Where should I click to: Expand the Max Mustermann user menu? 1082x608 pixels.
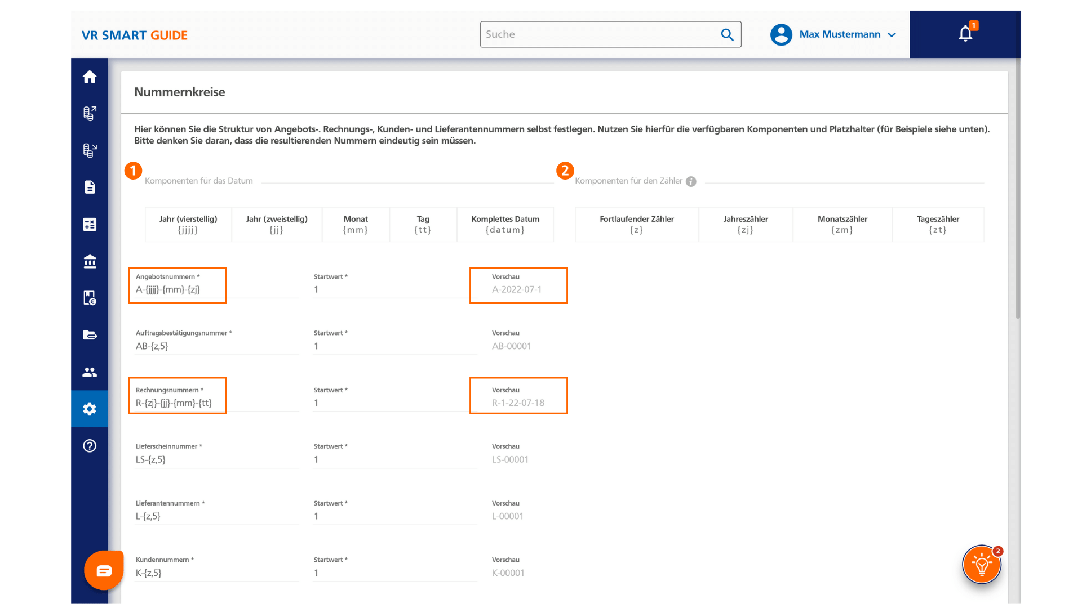point(892,35)
